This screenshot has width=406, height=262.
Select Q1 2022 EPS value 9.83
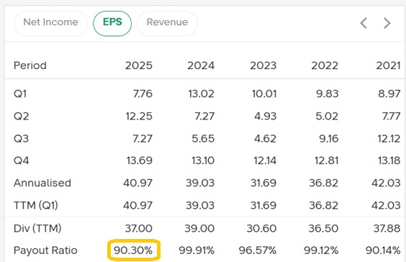click(328, 94)
